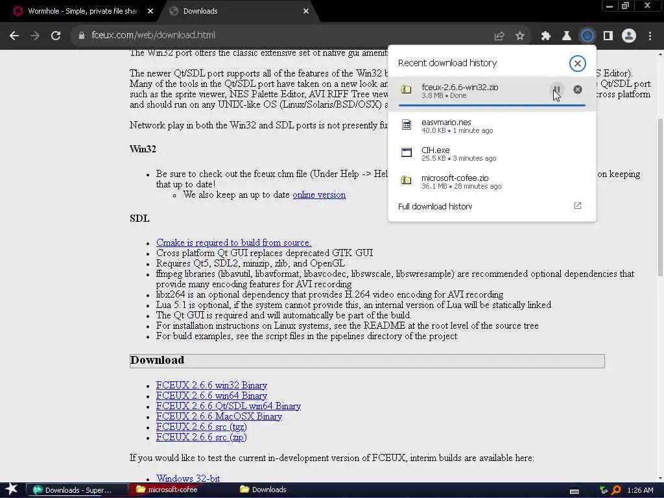Toggle the downloads toolbar icon

(587, 36)
